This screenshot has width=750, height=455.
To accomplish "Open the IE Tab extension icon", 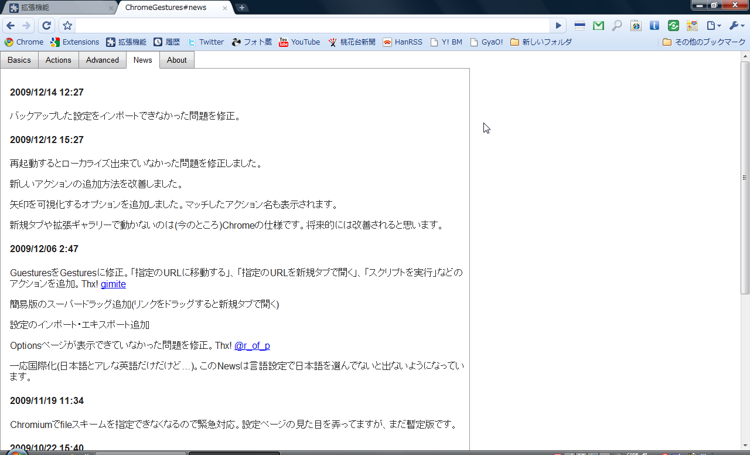I will click(636, 26).
